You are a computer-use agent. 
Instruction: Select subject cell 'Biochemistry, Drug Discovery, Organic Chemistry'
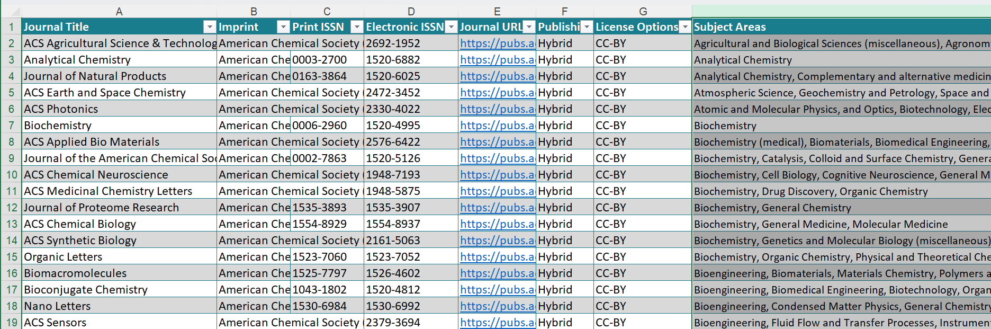coord(841,191)
